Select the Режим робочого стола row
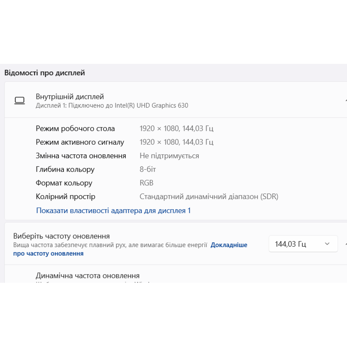The height and width of the screenshot is (347, 347). (75, 128)
